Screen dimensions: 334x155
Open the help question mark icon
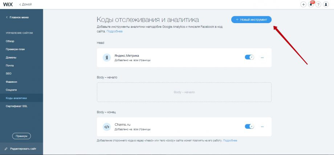(318, 4)
